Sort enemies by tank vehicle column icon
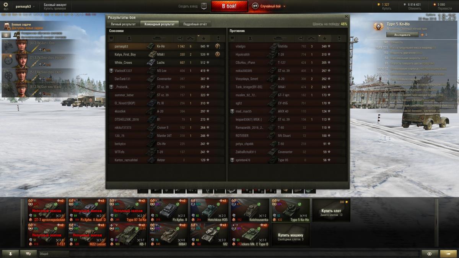The height and width of the screenshot is (258, 459). (280, 39)
